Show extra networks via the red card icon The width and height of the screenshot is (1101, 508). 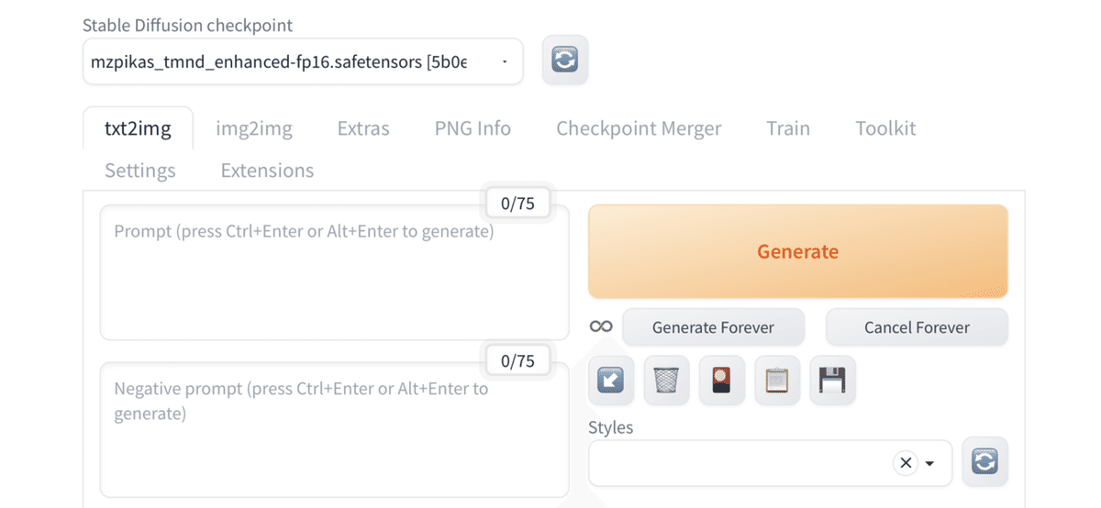coord(721,380)
